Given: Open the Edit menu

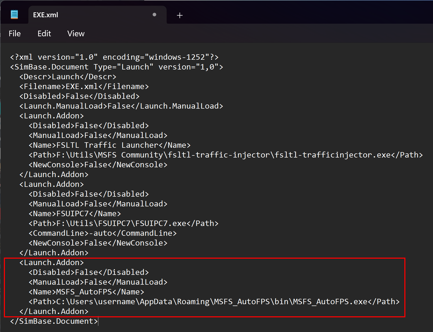Looking at the screenshot, I should pos(44,33).
